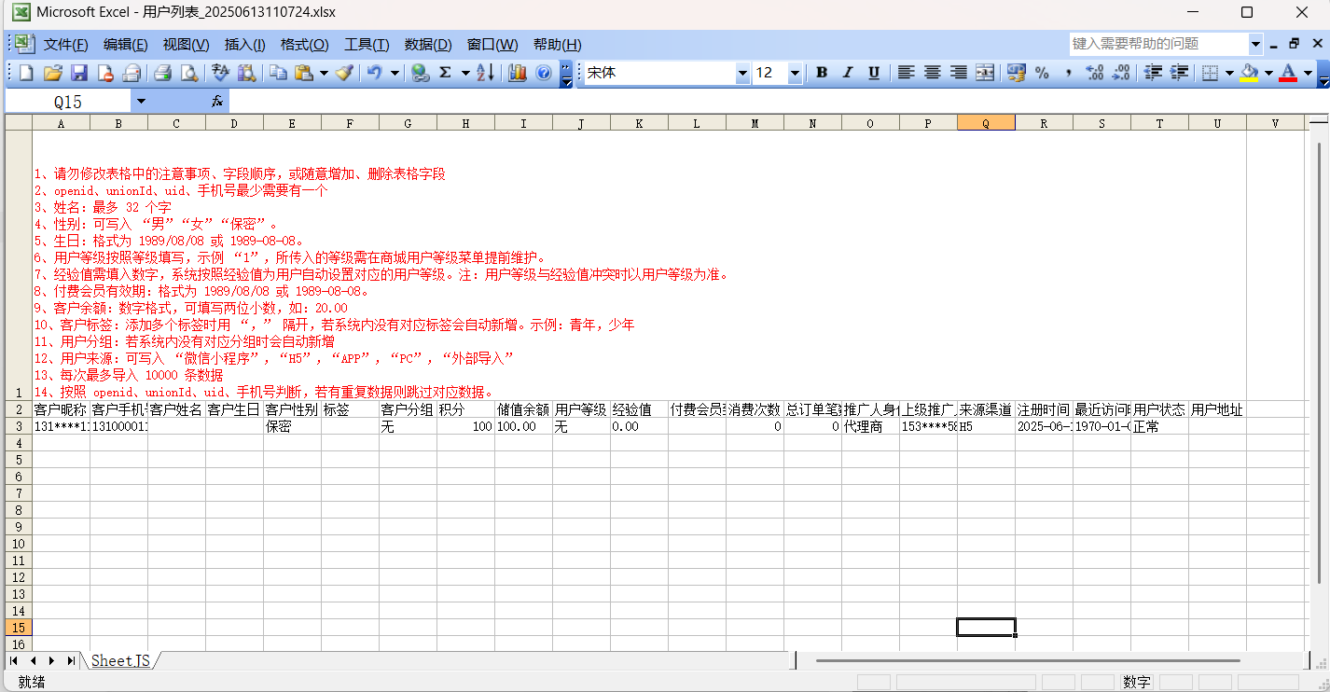Image resolution: width=1330 pixels, height=692 pixels.
Task: Click the AutoSum sigma icon
Action: (445, 73)
